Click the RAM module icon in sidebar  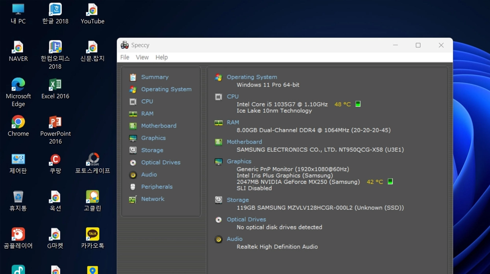tap(133, 114)
